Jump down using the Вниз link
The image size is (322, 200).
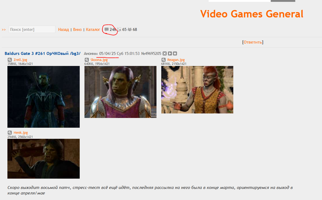pos(77,30)
